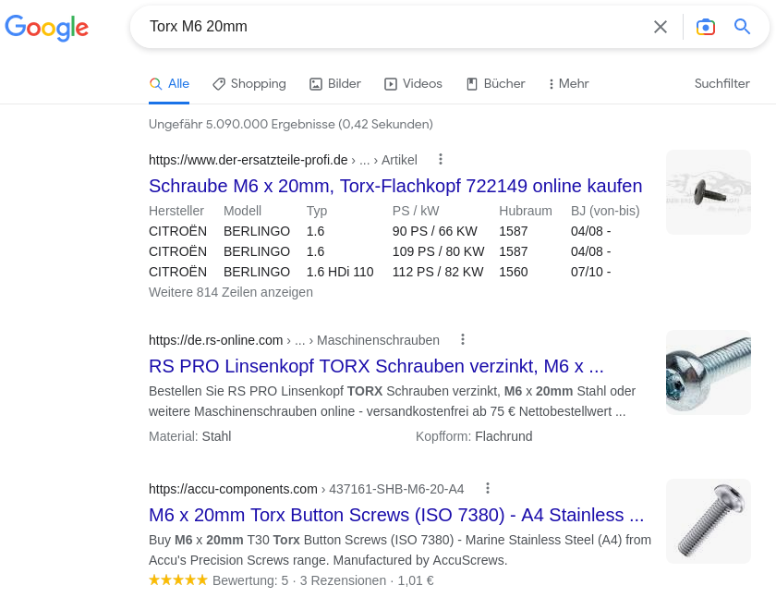Open the Mehr menu
The width and height of the screenshot is (776, 610).
click(x=568, y=84)
